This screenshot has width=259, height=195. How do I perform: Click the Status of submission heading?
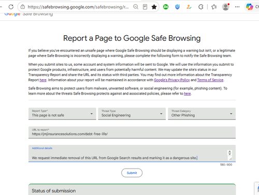click(53, 191)
